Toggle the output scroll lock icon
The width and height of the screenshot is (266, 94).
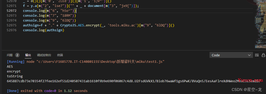click(263, 55)
